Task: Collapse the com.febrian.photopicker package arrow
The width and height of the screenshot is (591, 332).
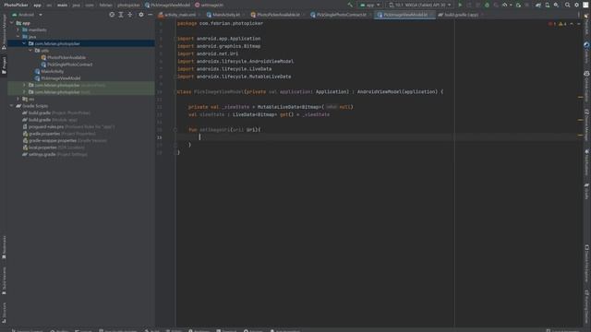Action: click(x=24, y=43)
